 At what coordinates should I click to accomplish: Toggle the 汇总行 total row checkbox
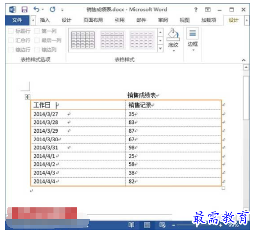point(11,40)
